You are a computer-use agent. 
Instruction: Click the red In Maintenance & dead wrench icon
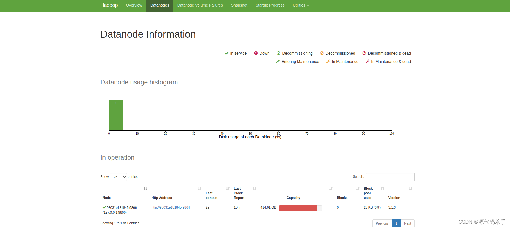(368, 62)
